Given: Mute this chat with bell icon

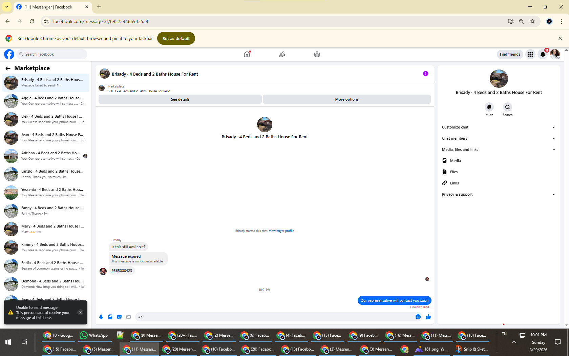Looking at the screenshot, I should click(489, 107).
